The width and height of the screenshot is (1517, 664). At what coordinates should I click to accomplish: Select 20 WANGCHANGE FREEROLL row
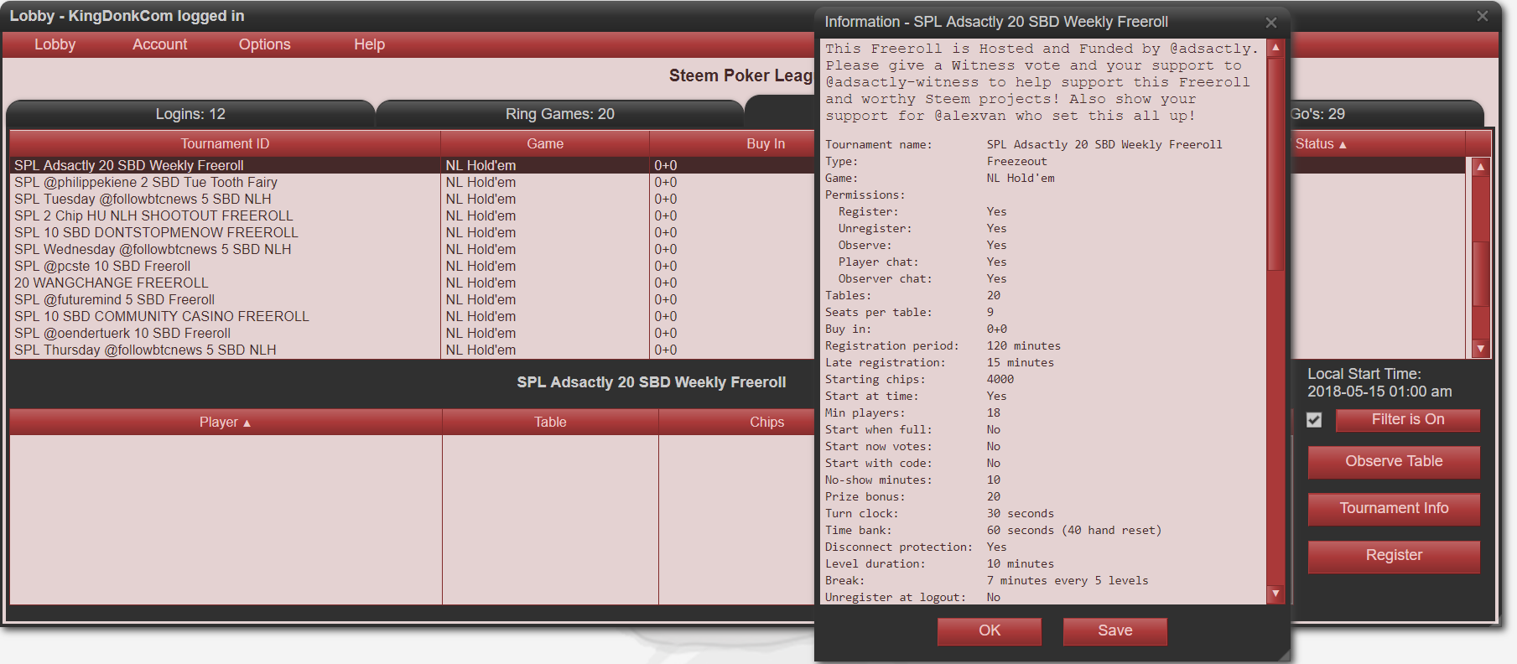(x=412, y=283)
